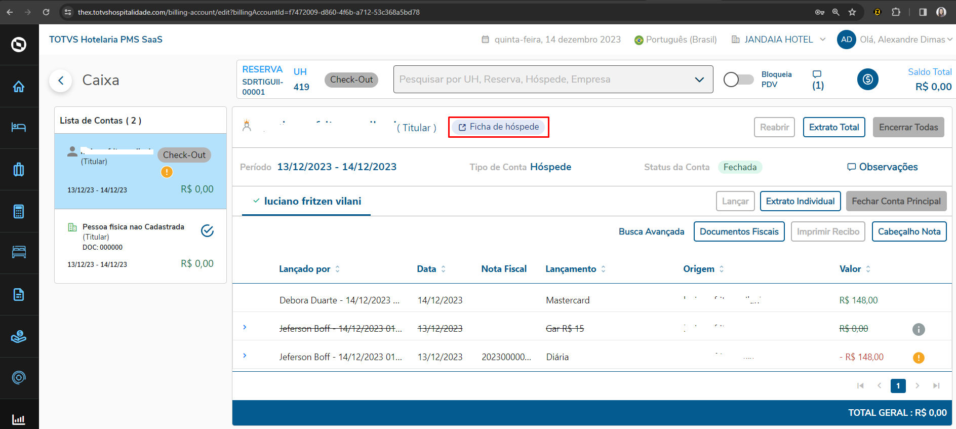This screenshot has width=956, height=429.
Task: Click the Imprimir Recibo button
Action: (828, 231)
